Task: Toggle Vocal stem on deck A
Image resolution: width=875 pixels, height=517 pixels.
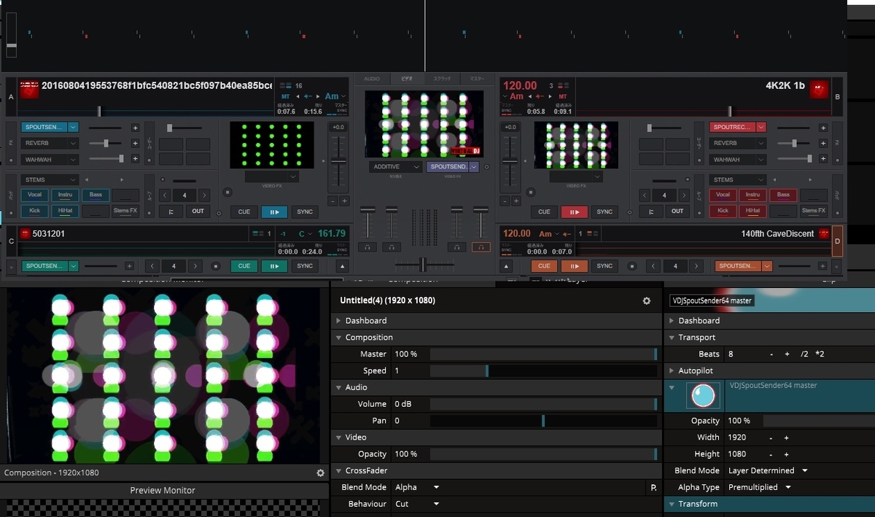Action: pos(34,195)
